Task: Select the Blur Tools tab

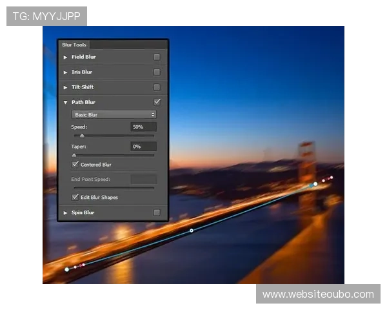Action: click(x=74, y=45)
